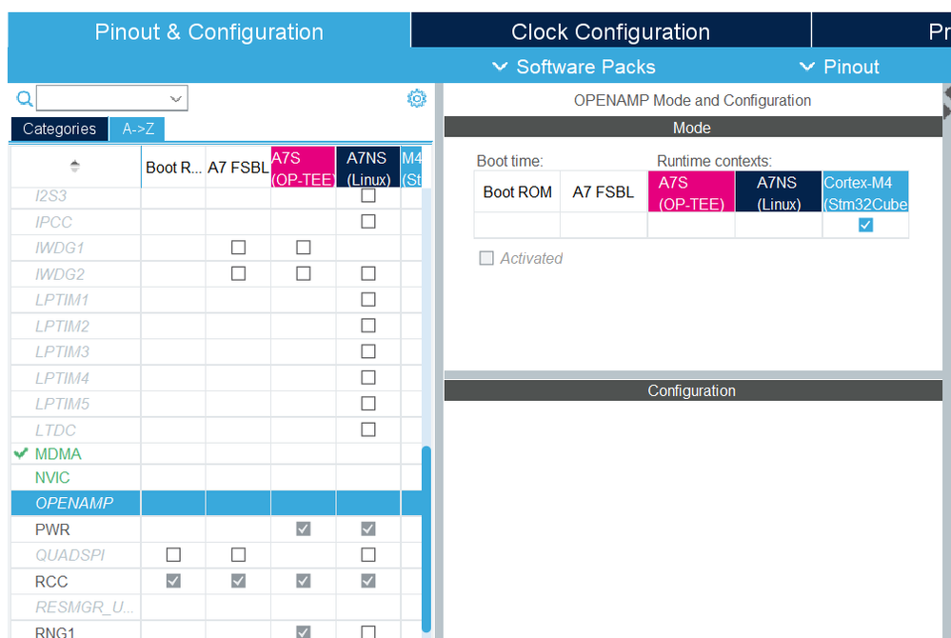951x638 pixels.
Task: Click the search input field
Action: point(103,98)
